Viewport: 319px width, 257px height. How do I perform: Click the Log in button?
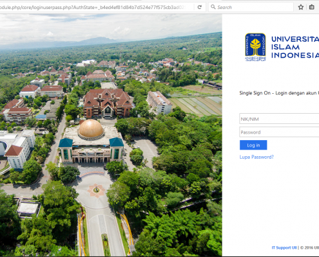click(253, 145)
